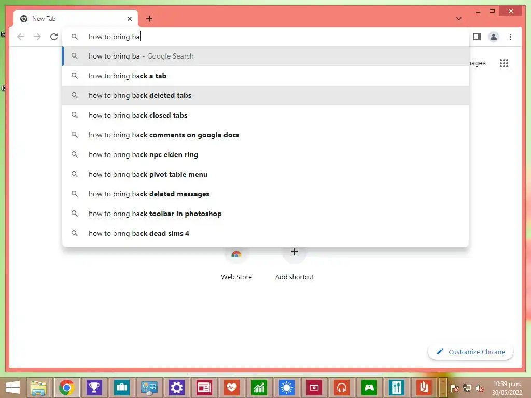The image size is (531, 398).
Task: Open the Food & Drink app icon
Action: click(396, 388)
